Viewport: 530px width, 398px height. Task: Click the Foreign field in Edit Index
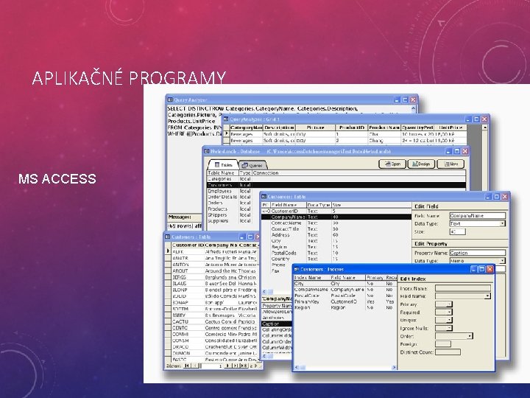(443, 344)
